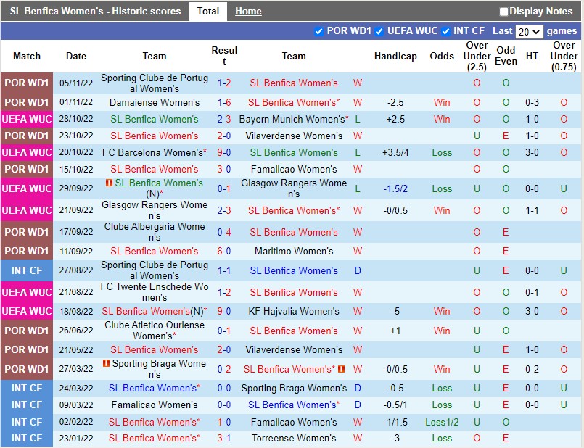Toggle the Display Notes checkbox

(503, 12)
